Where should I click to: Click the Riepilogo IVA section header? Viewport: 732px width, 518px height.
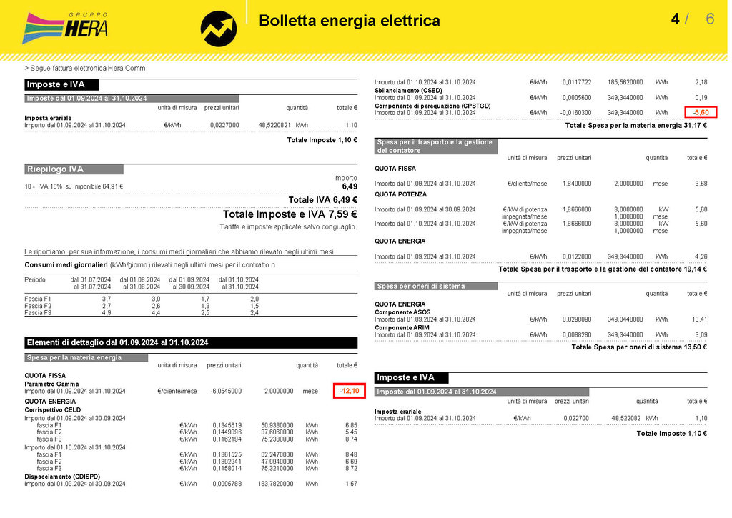(x=74, y=169)
